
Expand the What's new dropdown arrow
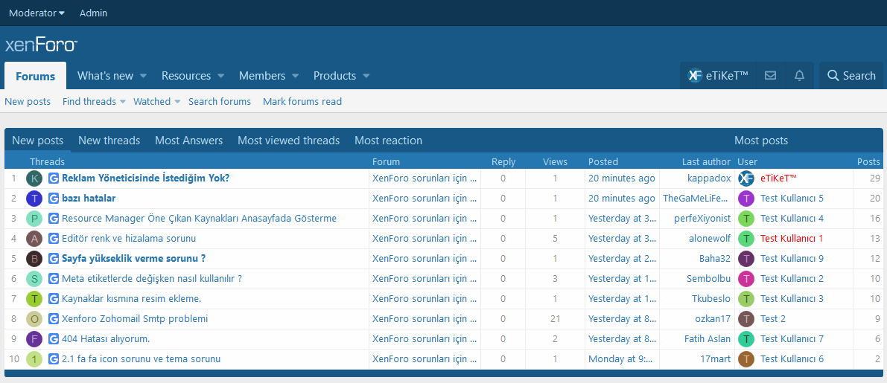(143, 76)
